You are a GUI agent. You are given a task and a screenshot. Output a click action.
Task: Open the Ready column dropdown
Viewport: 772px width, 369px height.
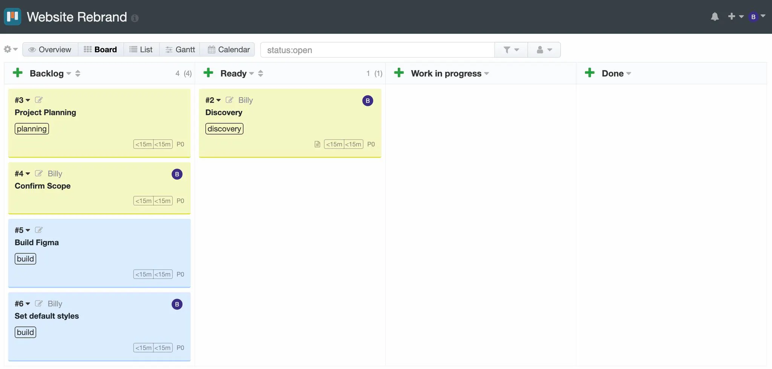pos(237,73)
